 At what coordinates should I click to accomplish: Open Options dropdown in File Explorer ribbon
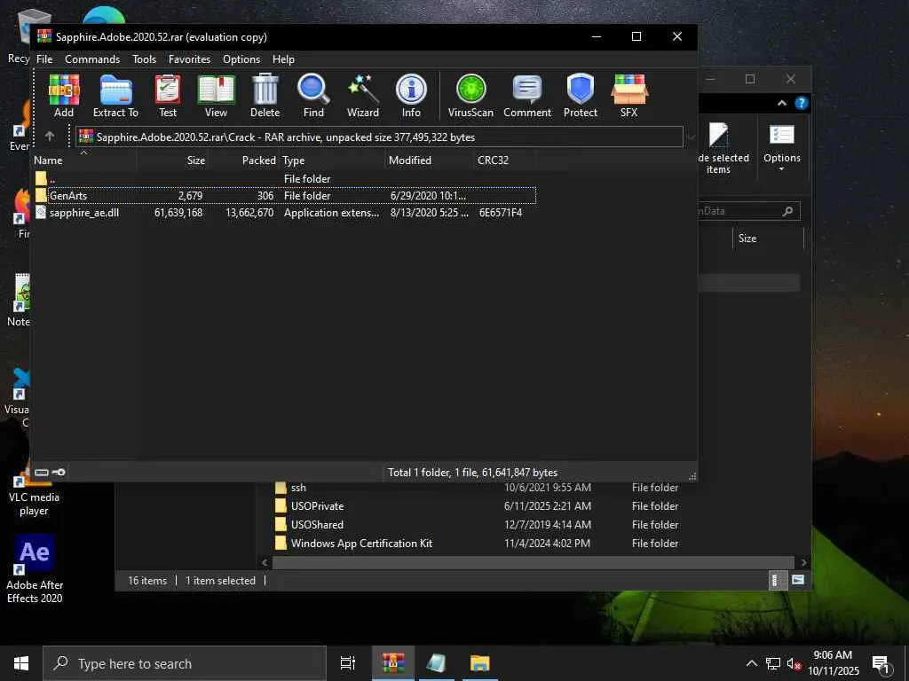[x=781, y=148]
